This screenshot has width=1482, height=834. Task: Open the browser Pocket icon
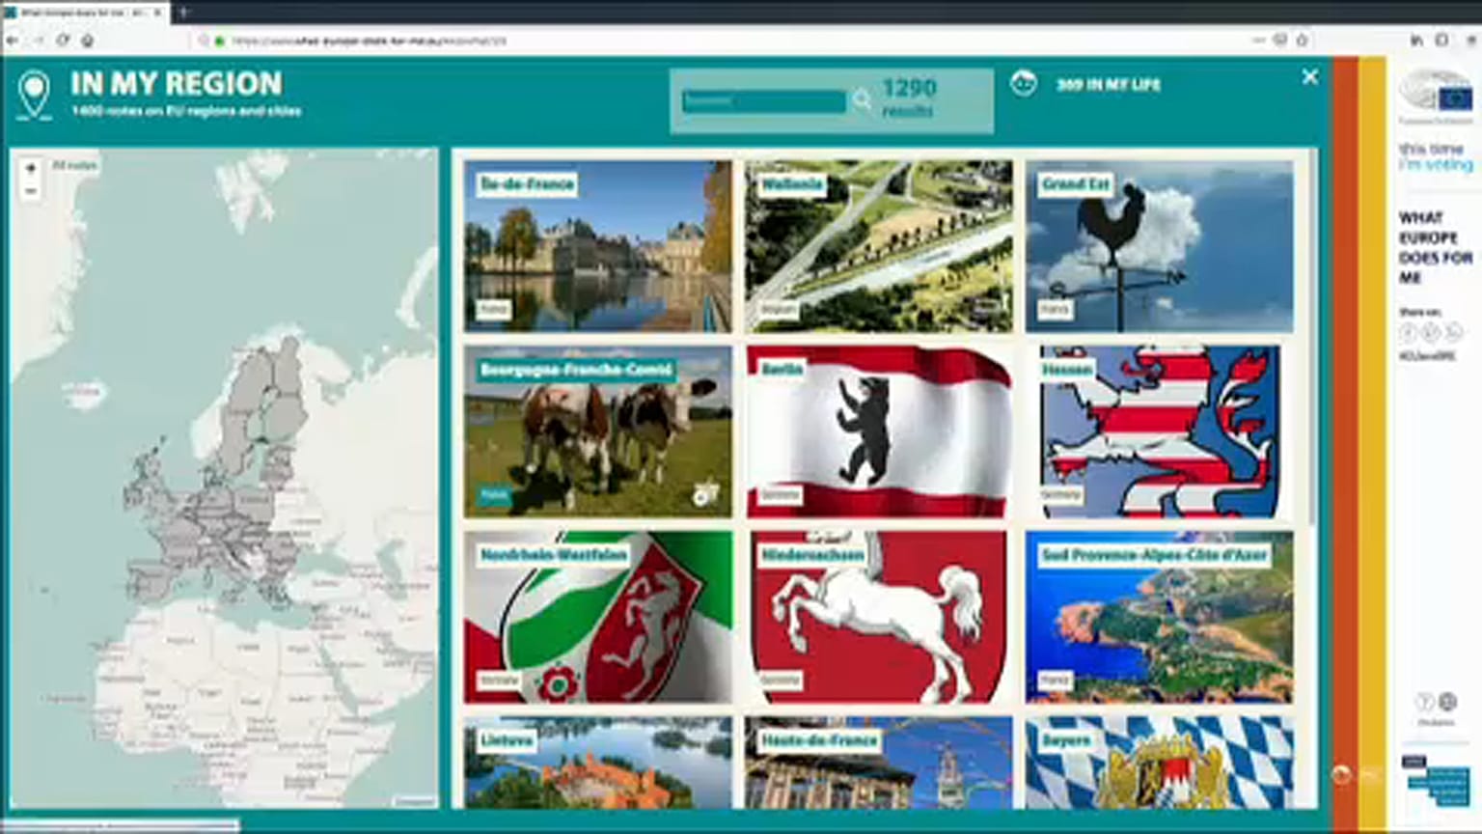pyautogui.click(x=1280, y=40)
